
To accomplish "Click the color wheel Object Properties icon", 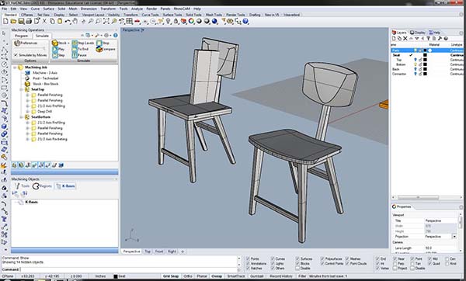I will pos(191,22).
